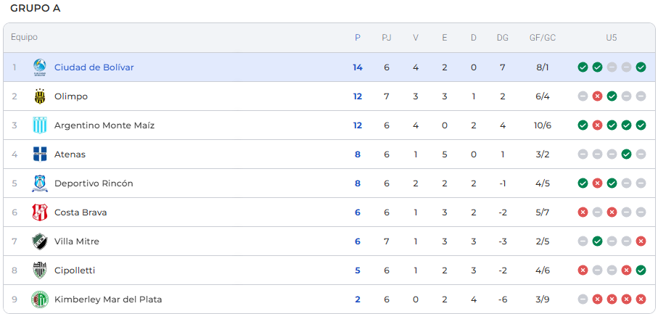Open the Olimpo team page
This screenshot has height=314, width=658.
[71, 96]
